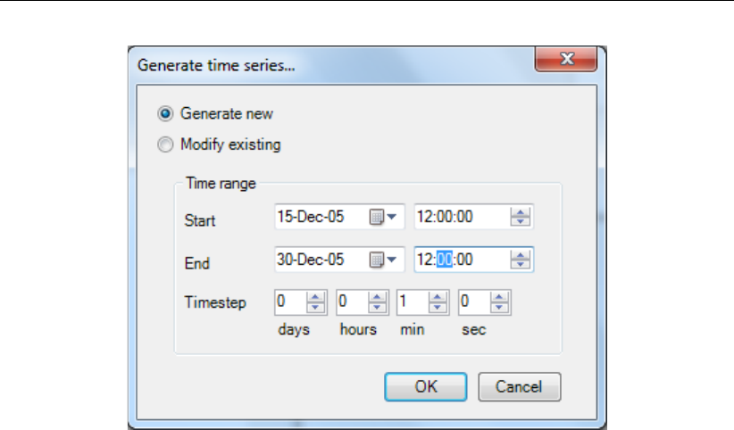The image size is (734, 430).
Task: Increase the End time spinner
Action: pyautogui.click(x=522, y=255)
